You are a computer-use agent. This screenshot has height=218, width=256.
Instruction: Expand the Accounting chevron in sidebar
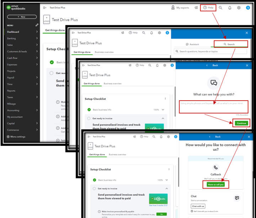tap(37, 110)
